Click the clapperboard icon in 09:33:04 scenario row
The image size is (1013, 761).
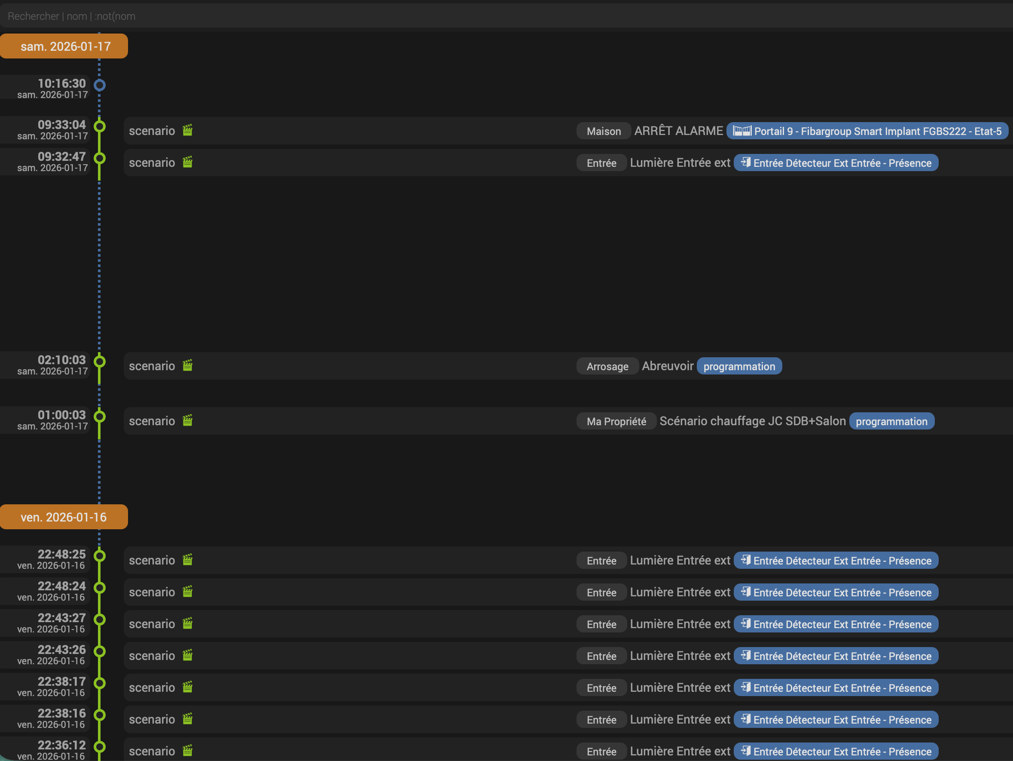187,131
